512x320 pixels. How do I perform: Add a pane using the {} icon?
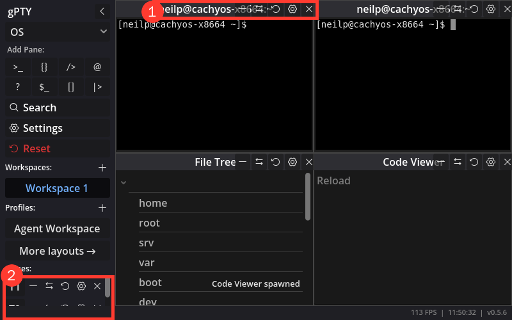(x=44, y=67)
